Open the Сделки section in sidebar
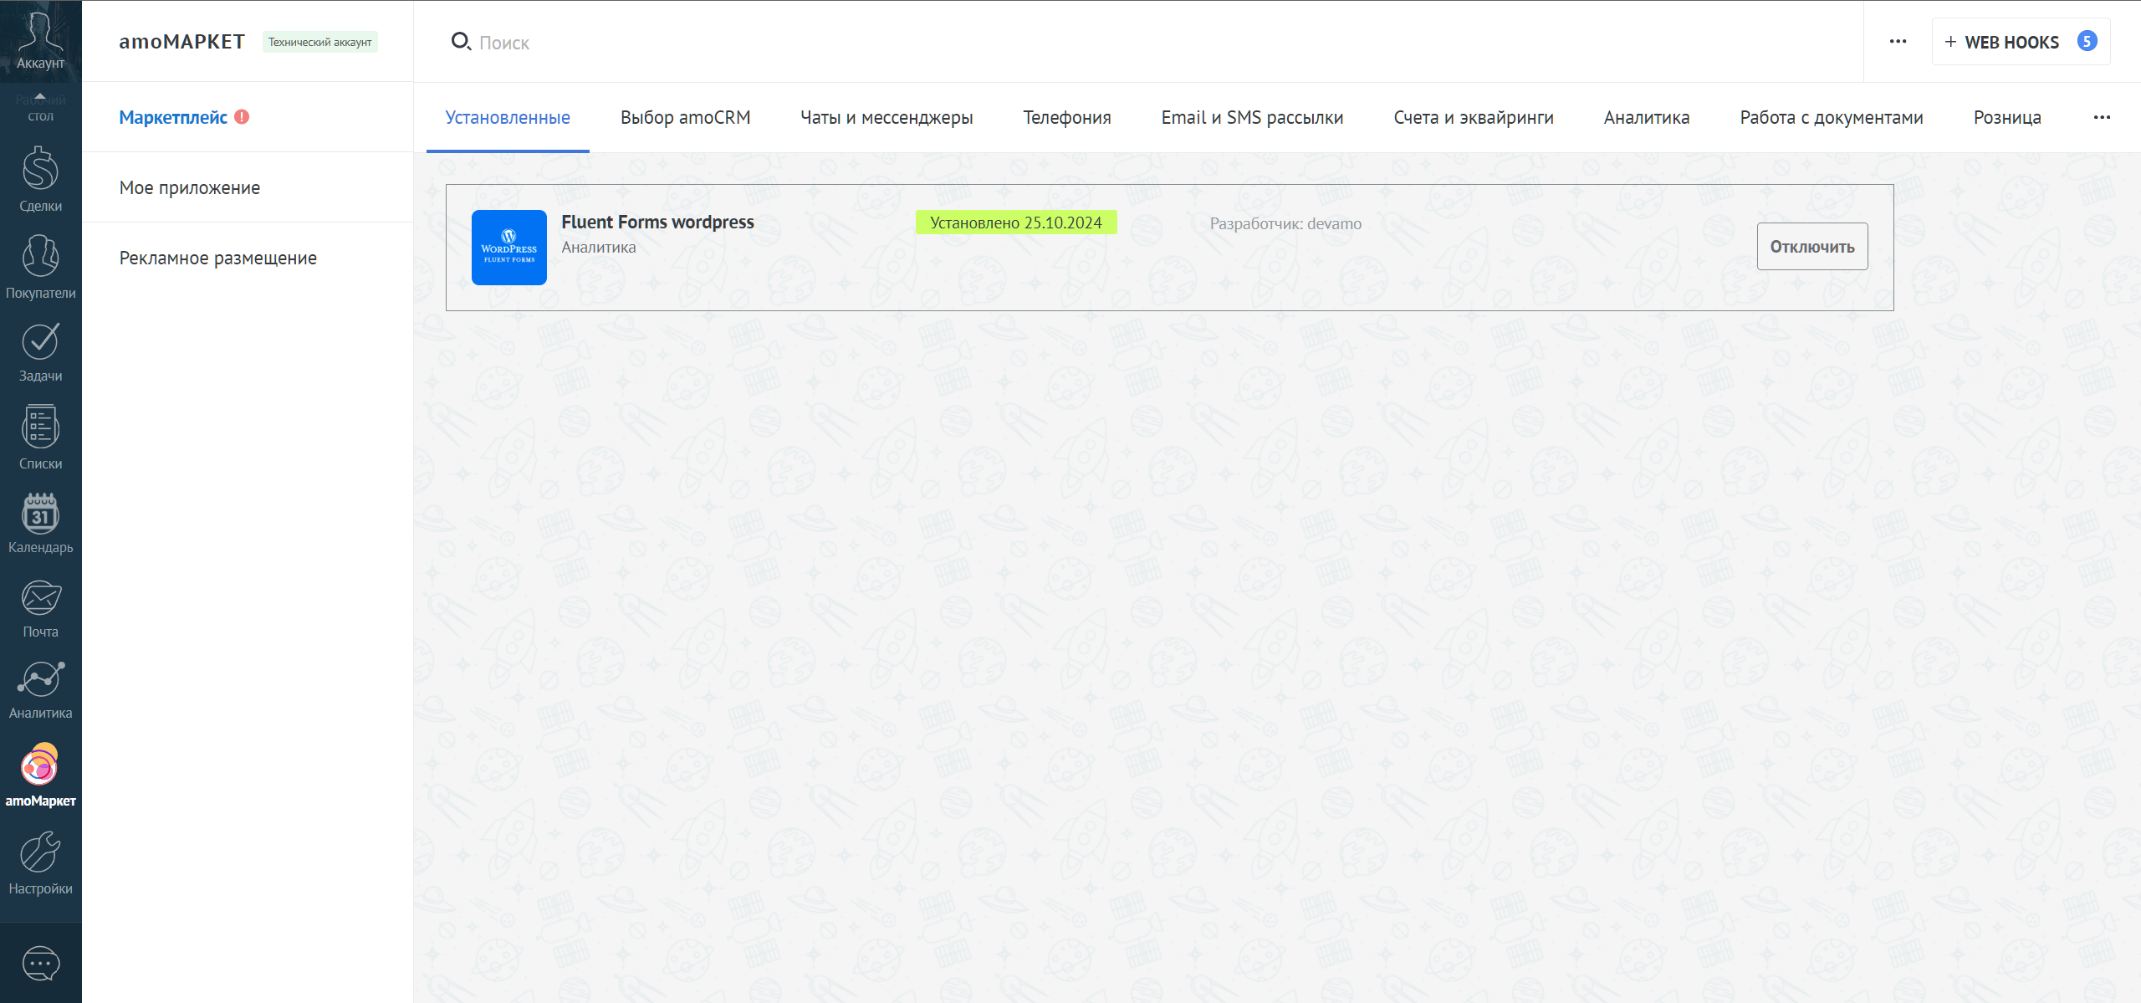 (x=39, y=182)
